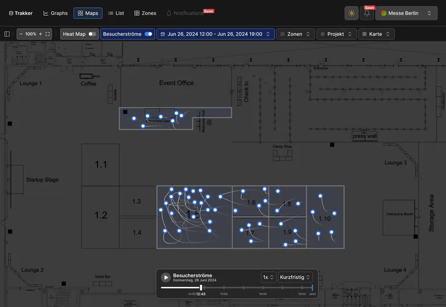446x307 pixels.
Task: Click the fit-to-screen icon
Action: (x=48, y=34)
